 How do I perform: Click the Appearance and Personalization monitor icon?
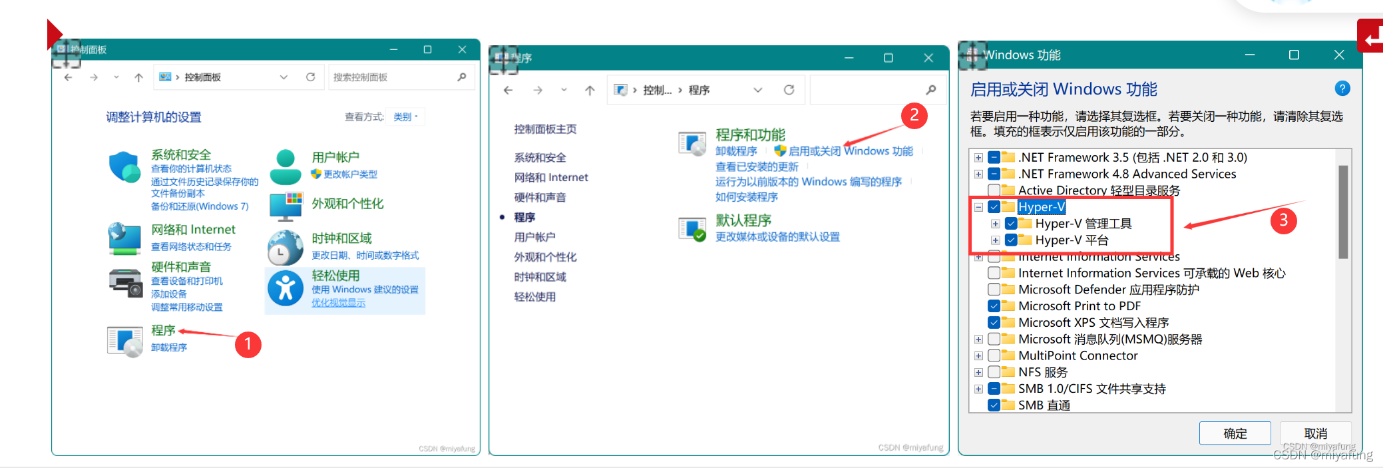click(x=286, y=206)
